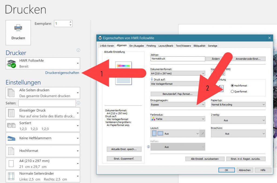Click the Ändern button for Jobtyp
The height and width of the screenshot is (183, 277).
pos(216,59)
